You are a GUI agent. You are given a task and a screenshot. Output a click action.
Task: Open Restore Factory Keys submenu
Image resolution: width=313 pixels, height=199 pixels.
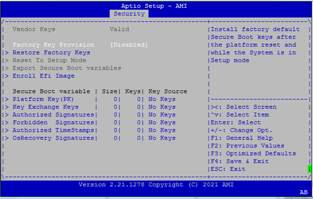tap(51, 52)
